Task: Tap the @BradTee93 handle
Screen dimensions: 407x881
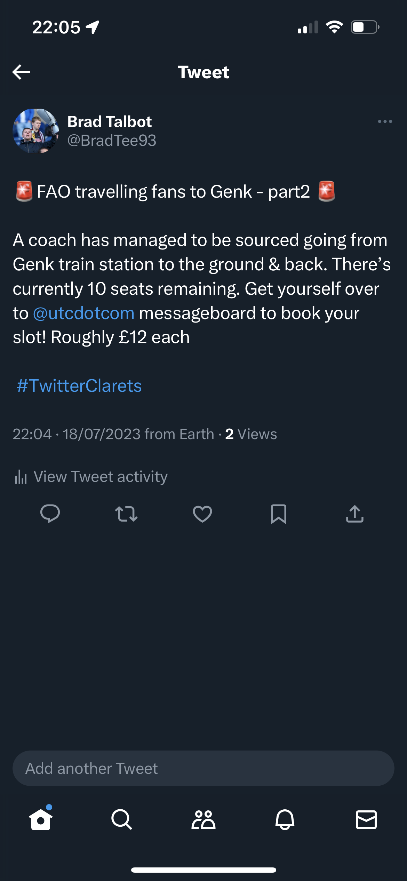Action: (112, 141)
